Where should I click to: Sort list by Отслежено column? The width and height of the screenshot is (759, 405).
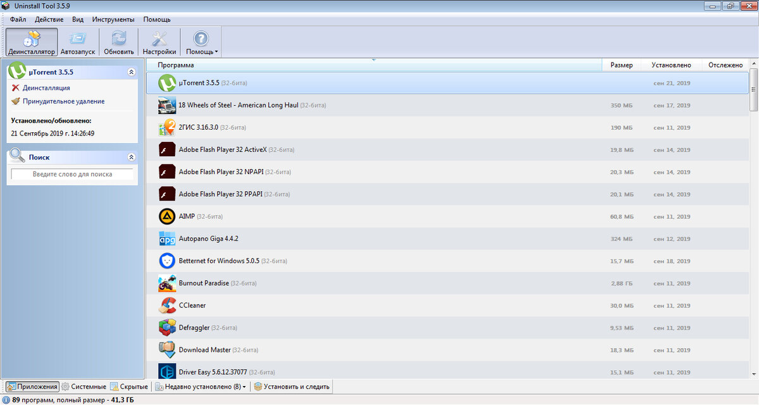tap(725, 65)
